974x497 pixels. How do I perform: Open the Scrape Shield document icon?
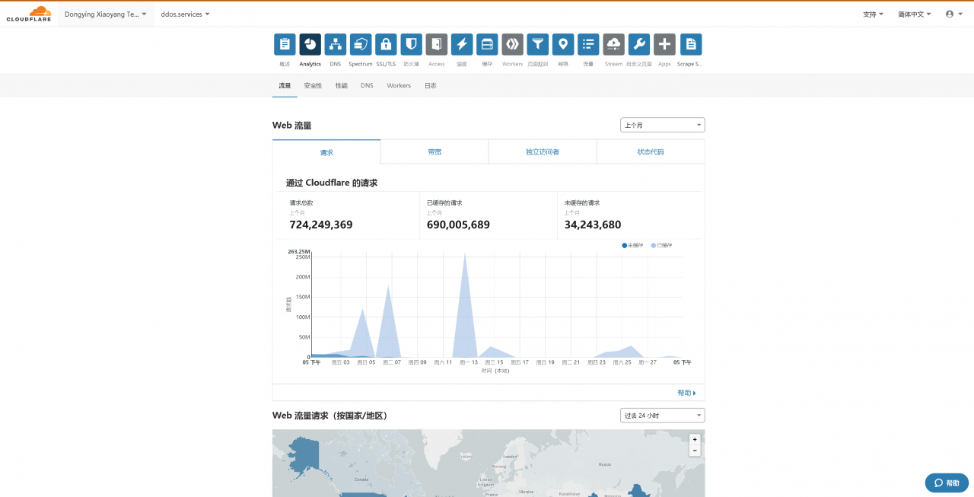click(690, 44)
